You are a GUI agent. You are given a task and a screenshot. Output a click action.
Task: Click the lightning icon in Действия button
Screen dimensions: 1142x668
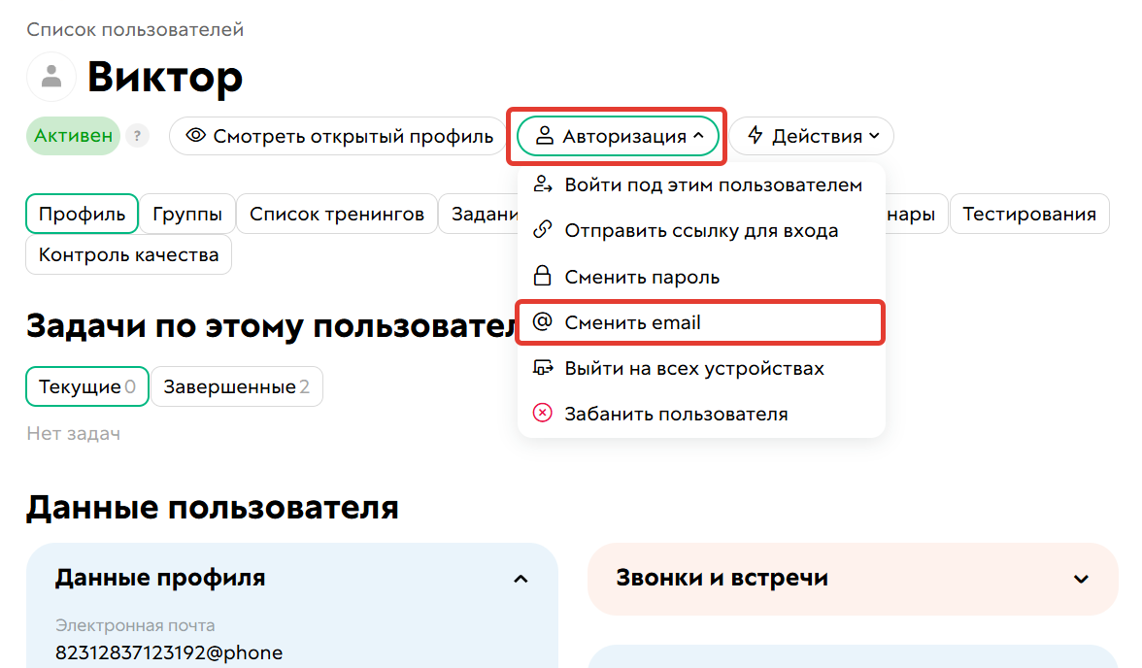tap(756, 136)
